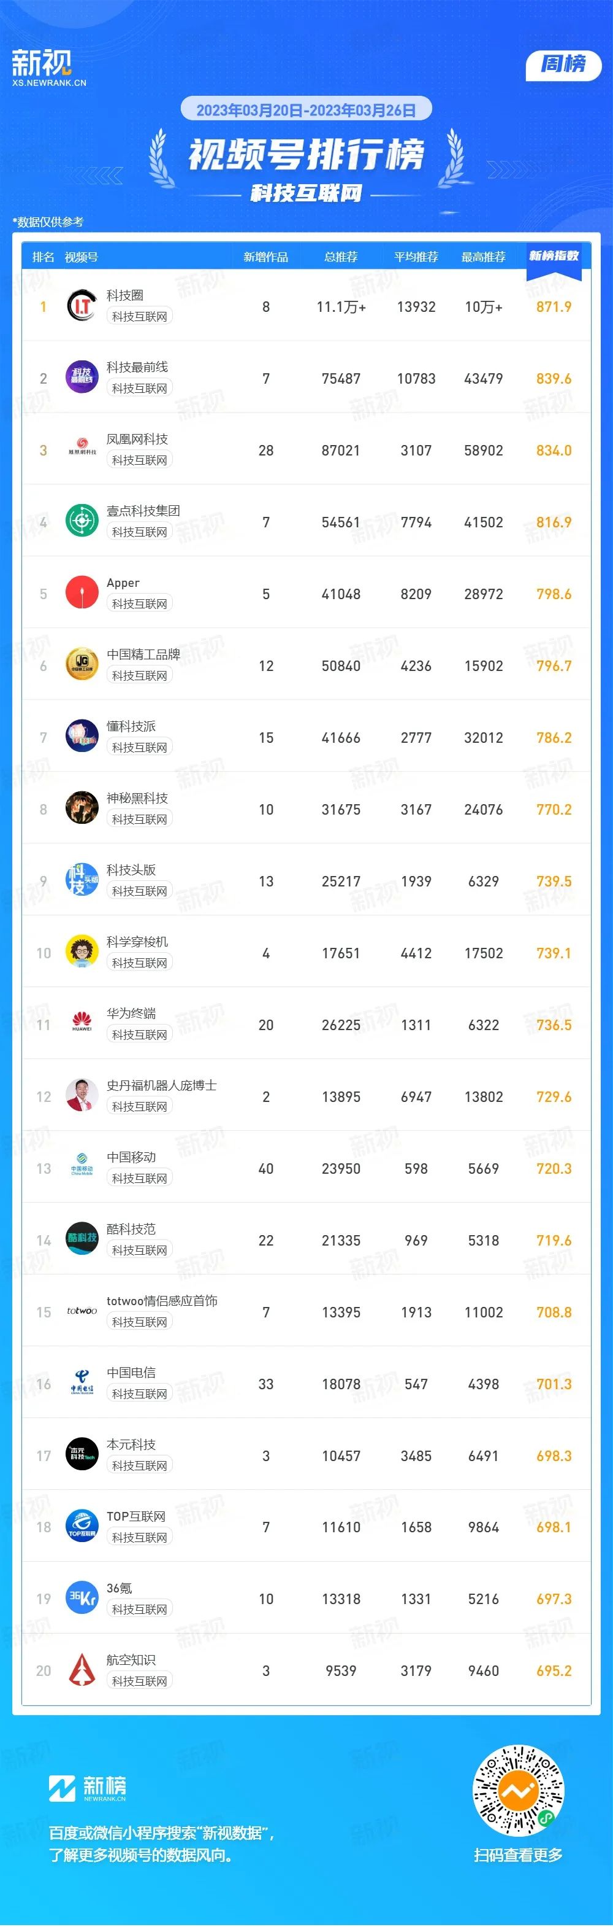The image size is (613, 1927).
Task: Open the 华为终端 Huawei logo avatar
Action: click(82, 1024)
